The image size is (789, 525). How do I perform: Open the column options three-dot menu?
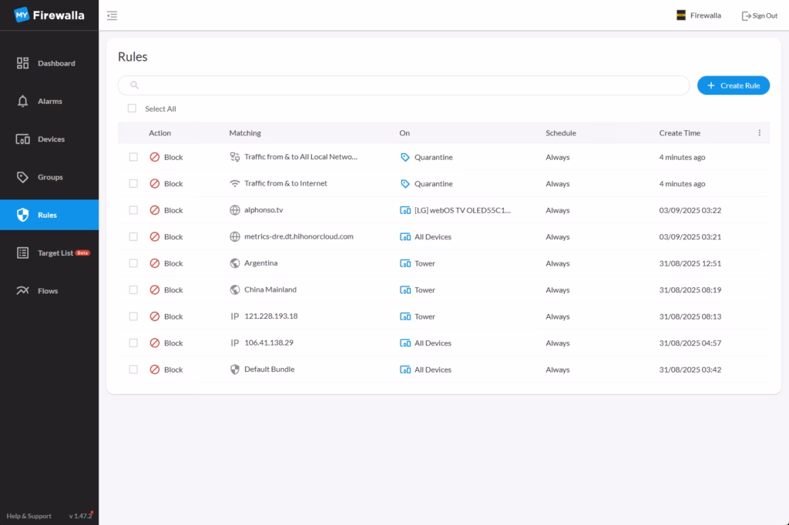tap(759, 133)
